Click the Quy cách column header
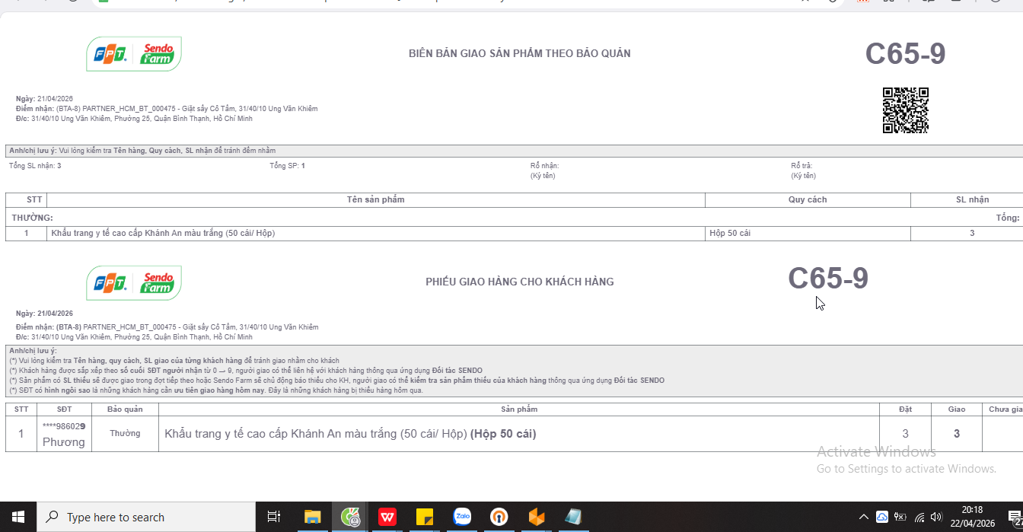The width and height of the screenshot is (1023, 532). [x=808, y=199]
